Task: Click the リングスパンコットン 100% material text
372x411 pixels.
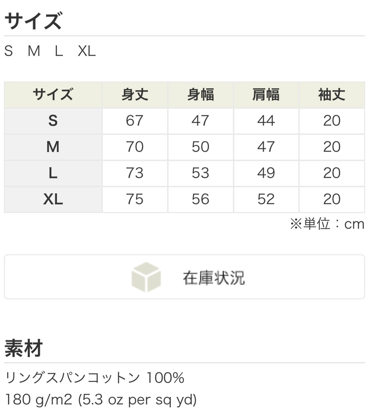Action: pyautogui.click(x=95, y=378)
